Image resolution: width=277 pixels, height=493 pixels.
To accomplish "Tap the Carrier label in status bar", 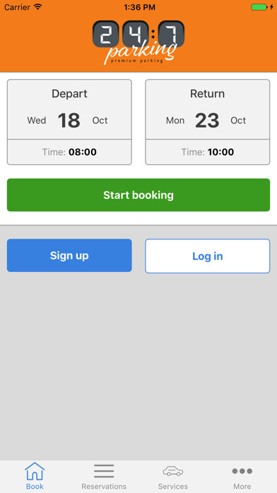I will point(17,7).
